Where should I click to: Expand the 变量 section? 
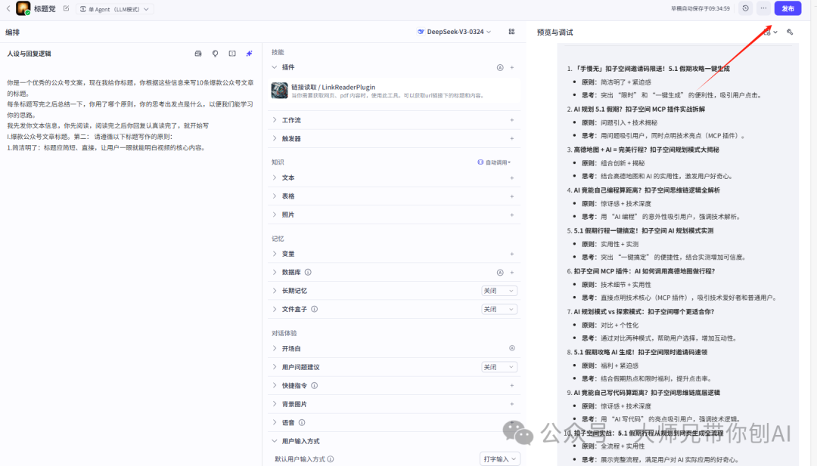[x=274, y=254]
